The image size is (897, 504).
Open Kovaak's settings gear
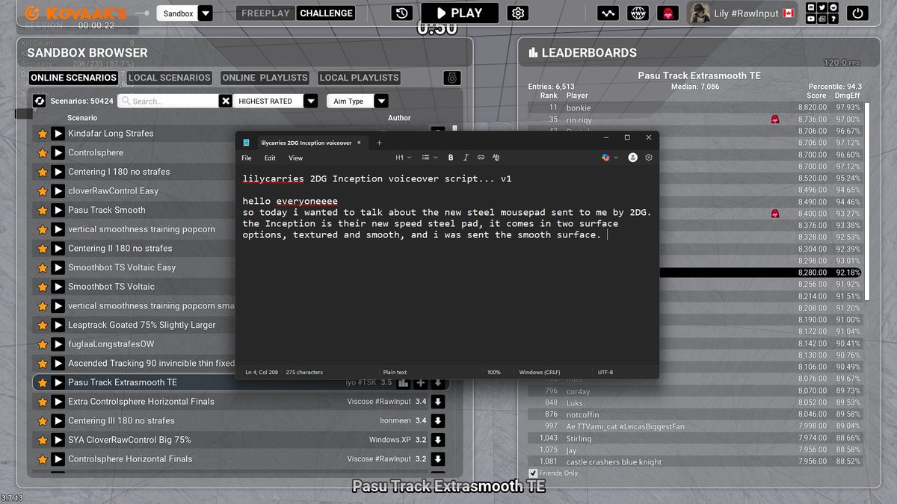[x=518, y=13]
